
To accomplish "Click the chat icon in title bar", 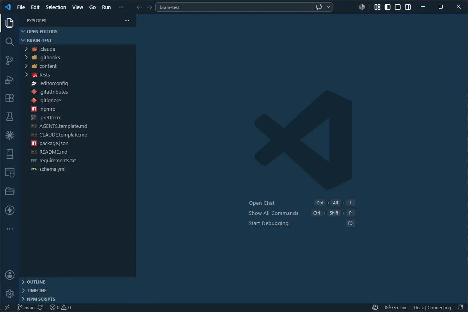I will tap(319, 7).
